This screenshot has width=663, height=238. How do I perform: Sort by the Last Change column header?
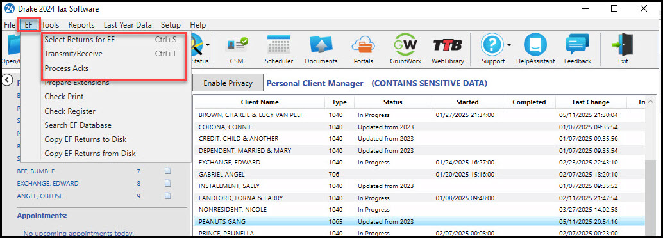[x=591, y=102]
